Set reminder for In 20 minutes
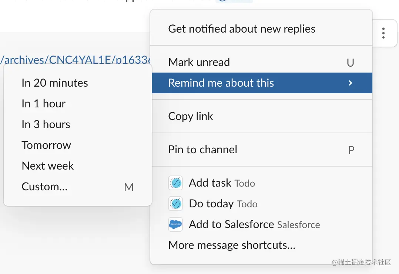Image resolution: width=399 pixels, height=274 pixels. pyautogui.click(x=54, y=83)
